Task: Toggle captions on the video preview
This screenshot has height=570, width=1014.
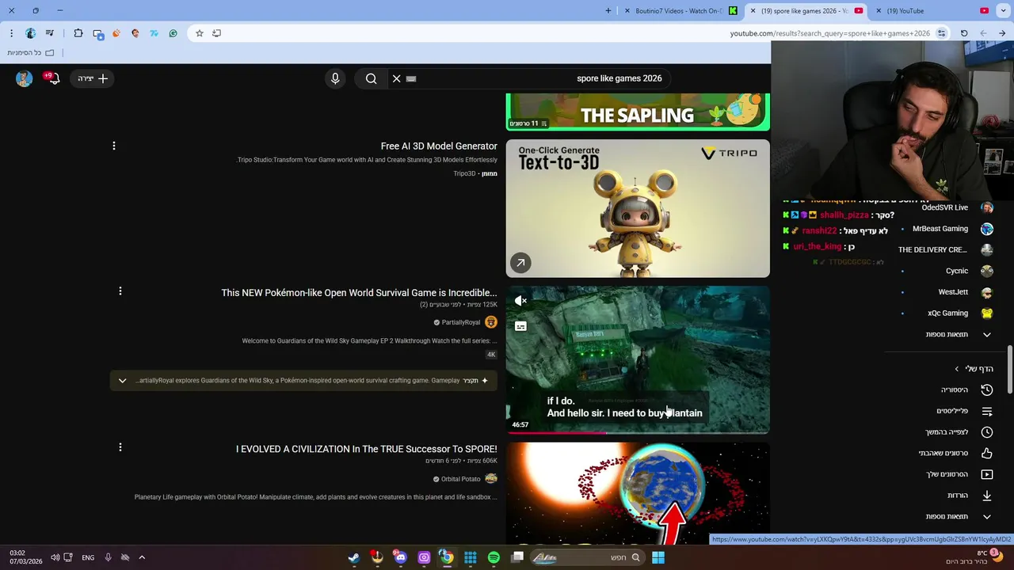Action: 520,326
